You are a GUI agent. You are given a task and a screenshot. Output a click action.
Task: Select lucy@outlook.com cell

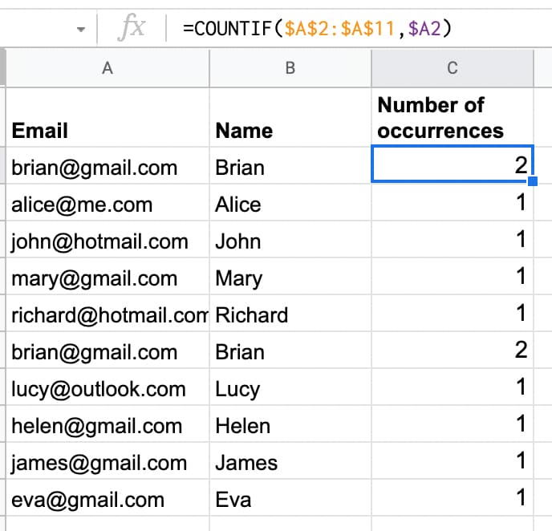108,387
